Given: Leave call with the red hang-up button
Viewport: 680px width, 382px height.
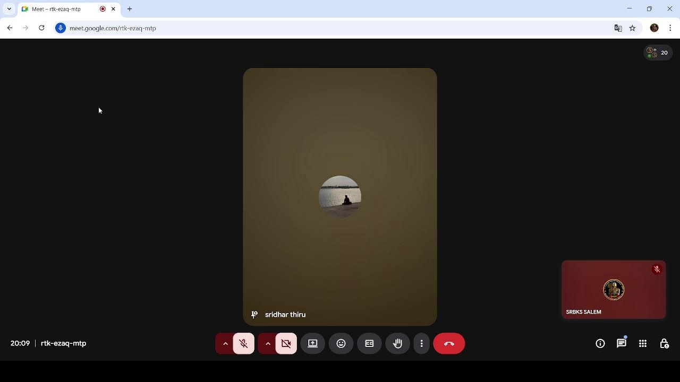Looking at the screenshot, I should click(x=449, y=344).
